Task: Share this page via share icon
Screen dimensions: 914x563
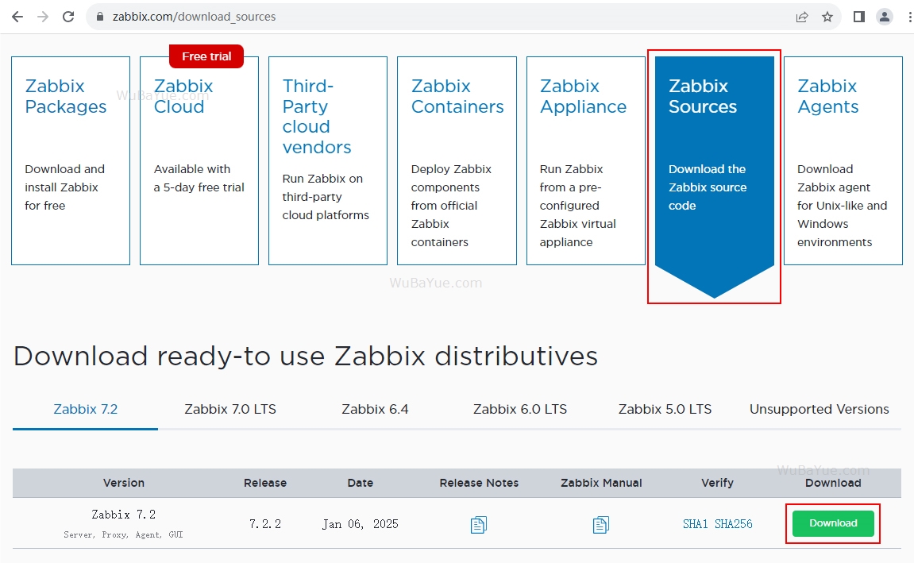Action: [802, 17]
